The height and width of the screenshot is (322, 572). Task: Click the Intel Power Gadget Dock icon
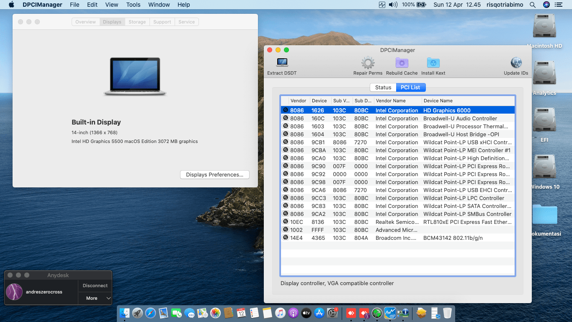(x=390, y=313)
